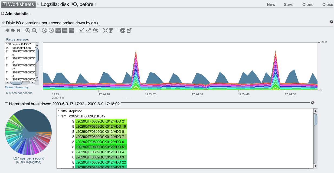
Task: Click the drill-down tool icon
Action: click(x=112, y=30)
